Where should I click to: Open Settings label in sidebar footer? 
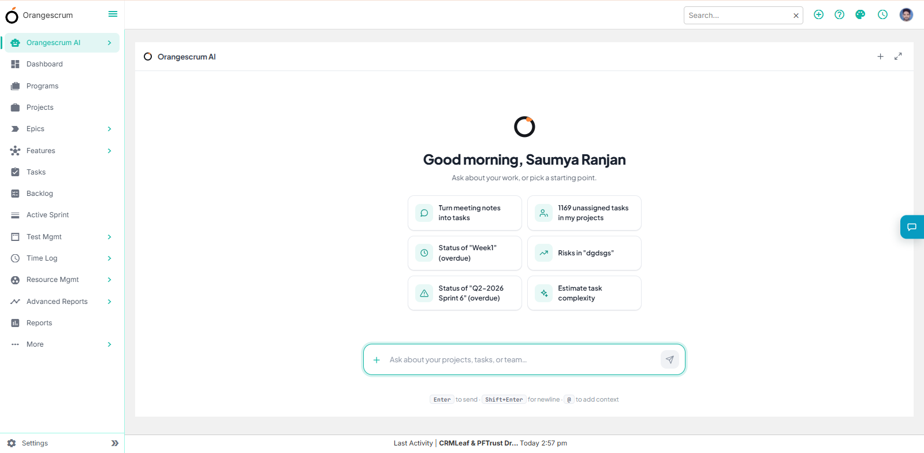(x=35, y=443)
